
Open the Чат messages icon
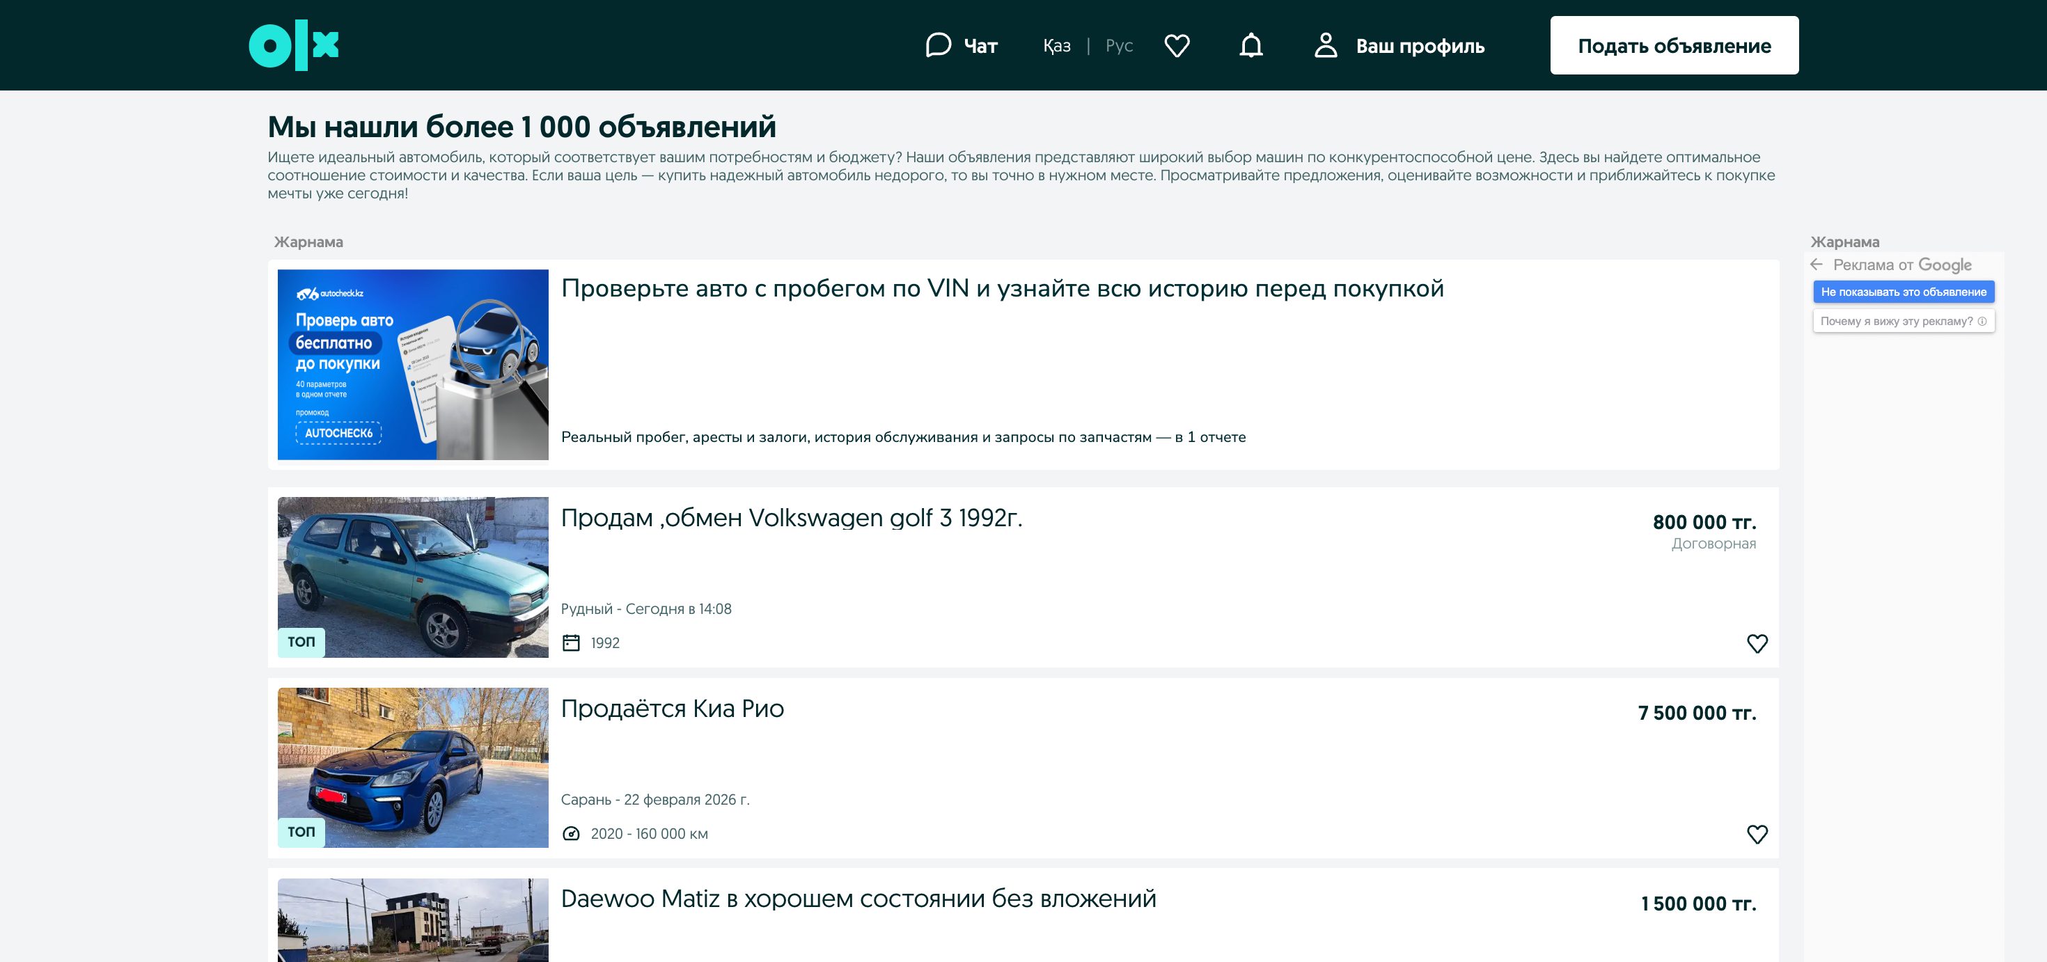tap(938, 45)
